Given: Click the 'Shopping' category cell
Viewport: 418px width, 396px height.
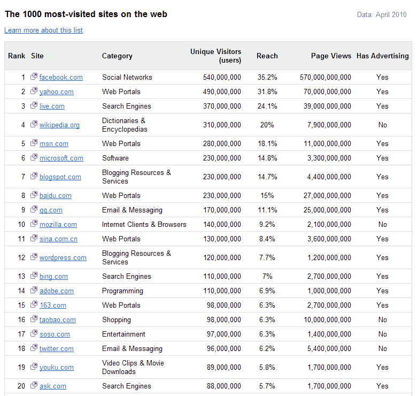Looking at the screenshot, I should (x=117, y=319).
